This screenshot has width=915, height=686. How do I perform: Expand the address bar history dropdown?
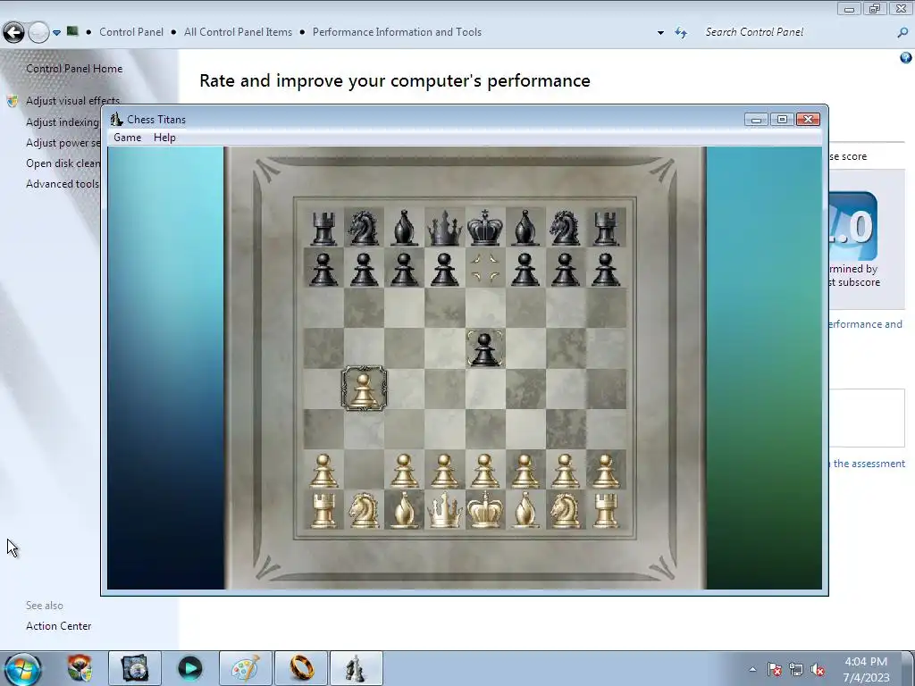[660, 33]
